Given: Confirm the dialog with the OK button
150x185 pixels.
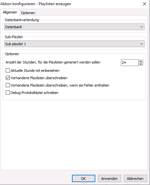Looking at the screenshot, I should 83,179.
